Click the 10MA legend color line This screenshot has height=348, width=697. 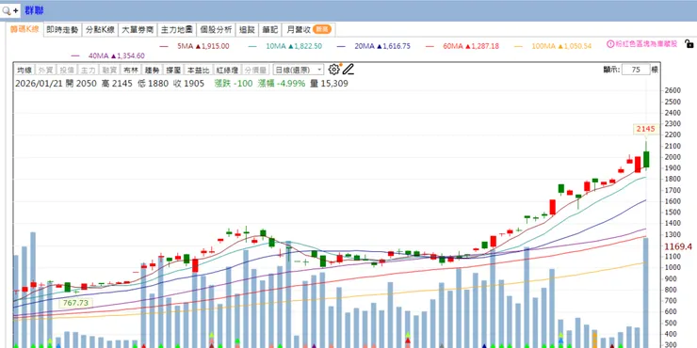pos(252,46)
